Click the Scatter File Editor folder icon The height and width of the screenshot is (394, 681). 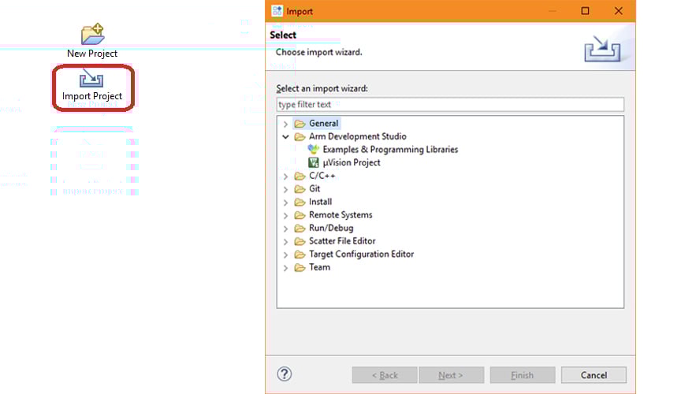(300, 241)
